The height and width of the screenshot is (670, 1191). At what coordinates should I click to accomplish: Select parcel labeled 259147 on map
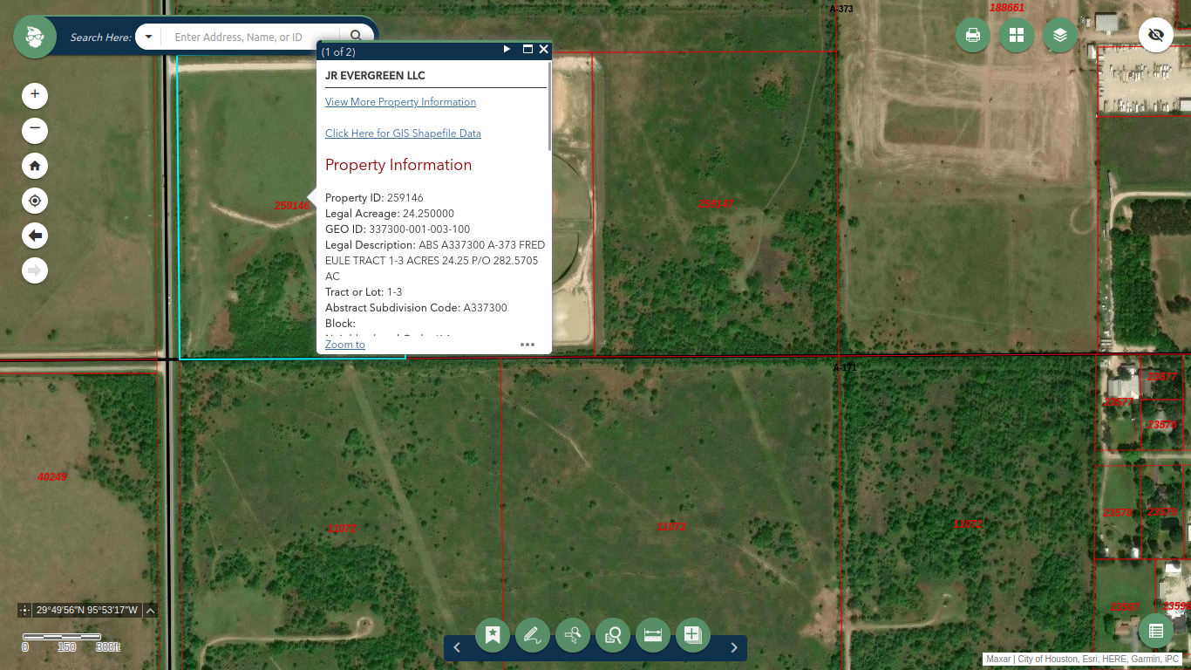click(x=716, y=204)
